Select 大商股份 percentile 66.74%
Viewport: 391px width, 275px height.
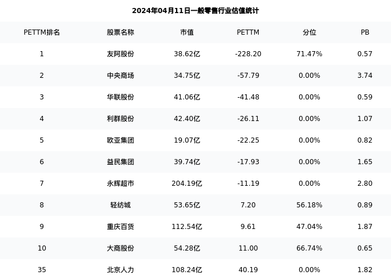[309, 248]
